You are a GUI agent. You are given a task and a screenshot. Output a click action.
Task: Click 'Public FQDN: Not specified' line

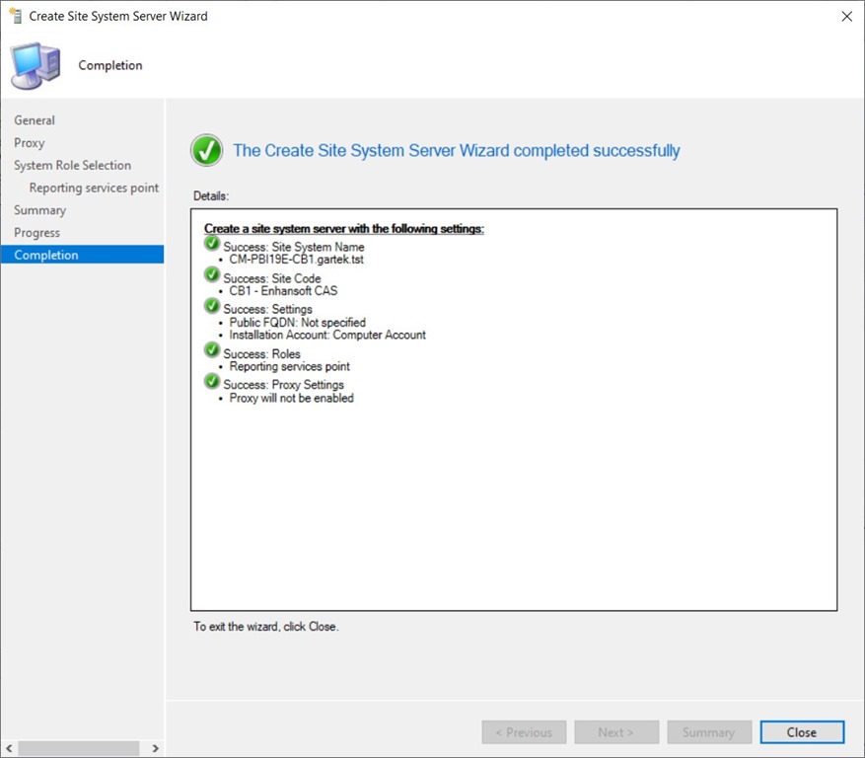298,323
